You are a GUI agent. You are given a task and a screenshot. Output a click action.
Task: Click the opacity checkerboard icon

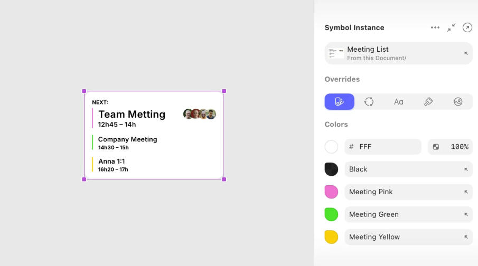pos(436,147)
